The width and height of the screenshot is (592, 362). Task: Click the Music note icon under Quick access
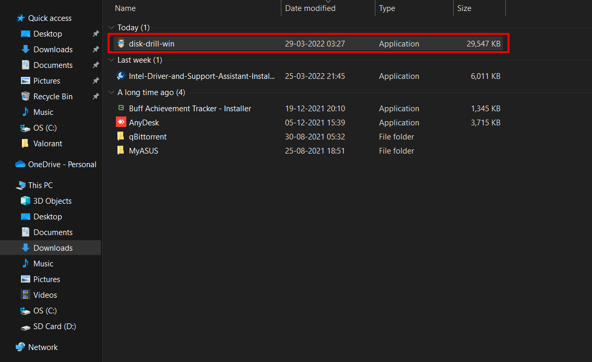point(25,112)
